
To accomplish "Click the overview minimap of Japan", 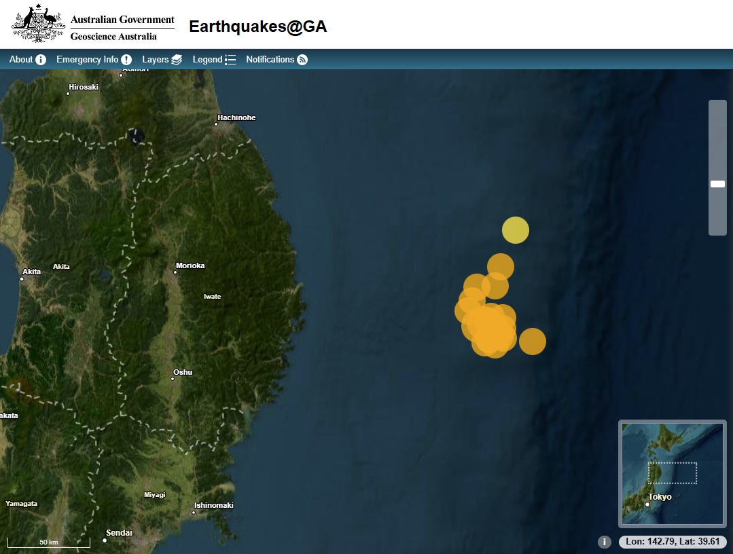I will coord(673,473).
